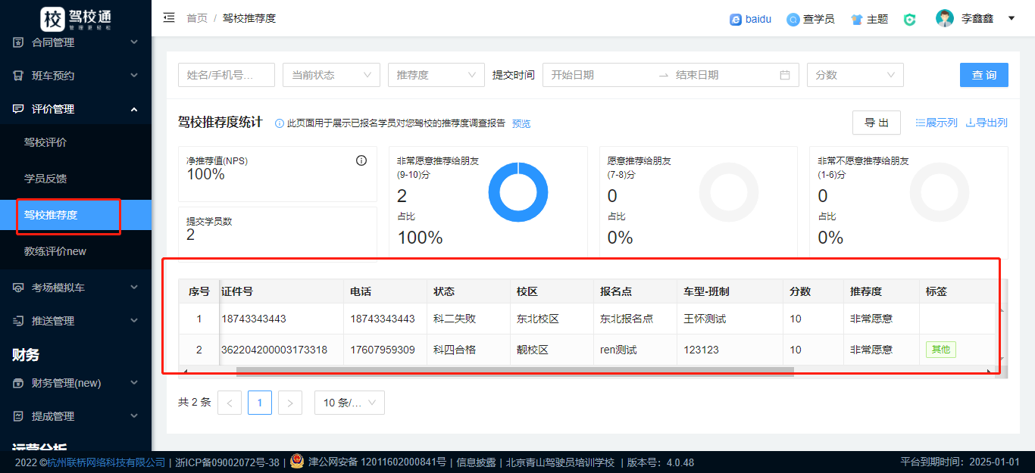
Task: Click the 浙ICP备09002072号-38 link
Action: click(x=227, y=462)
